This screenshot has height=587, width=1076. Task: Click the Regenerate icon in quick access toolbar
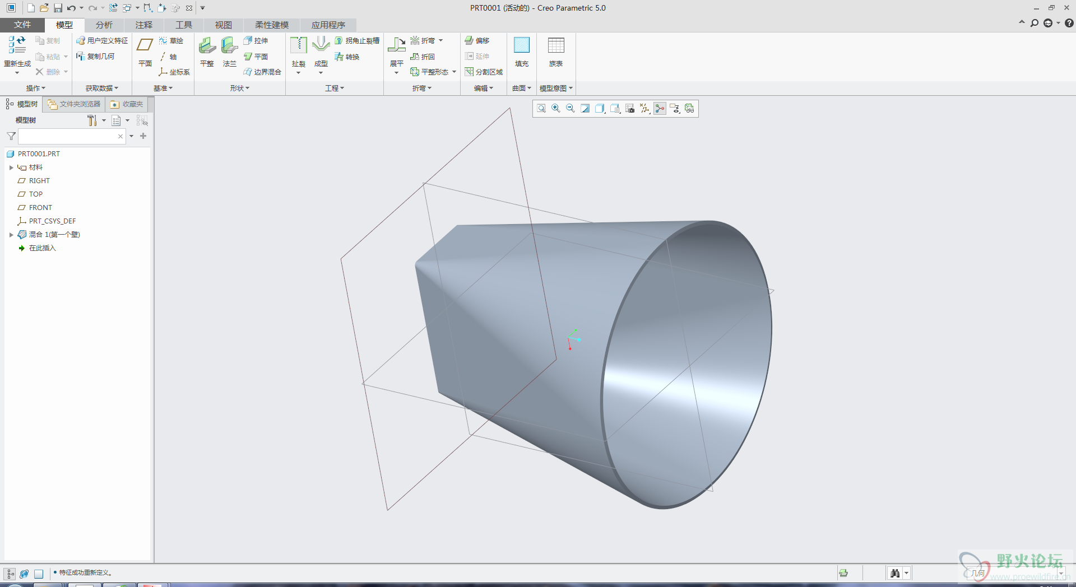click(113, 8)
